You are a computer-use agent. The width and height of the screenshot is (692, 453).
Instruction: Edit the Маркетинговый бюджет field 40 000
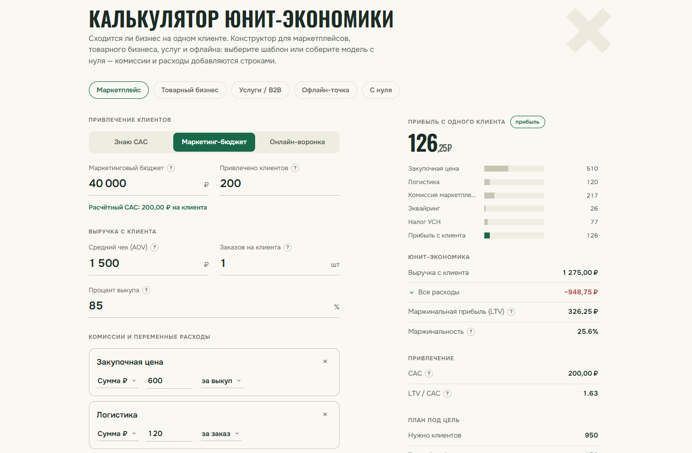coord(149,184)
